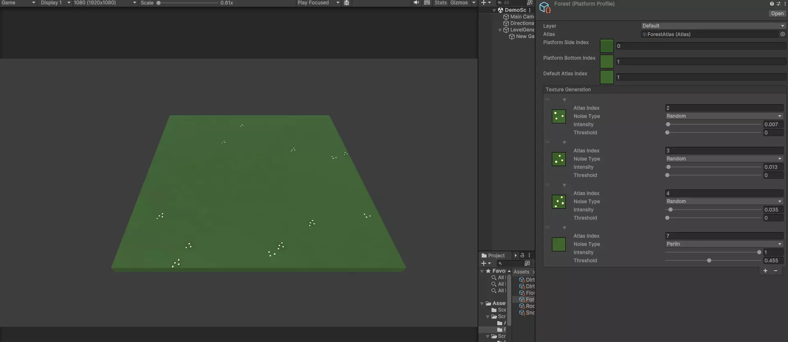The width and height of the screenshot is (788, 342).
Task: Toggle the Project panel lock icon
Action: tap(522, 255)
